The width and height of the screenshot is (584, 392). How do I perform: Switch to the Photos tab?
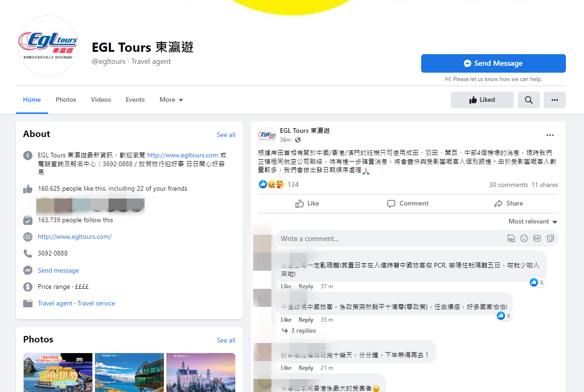point(66,100)
